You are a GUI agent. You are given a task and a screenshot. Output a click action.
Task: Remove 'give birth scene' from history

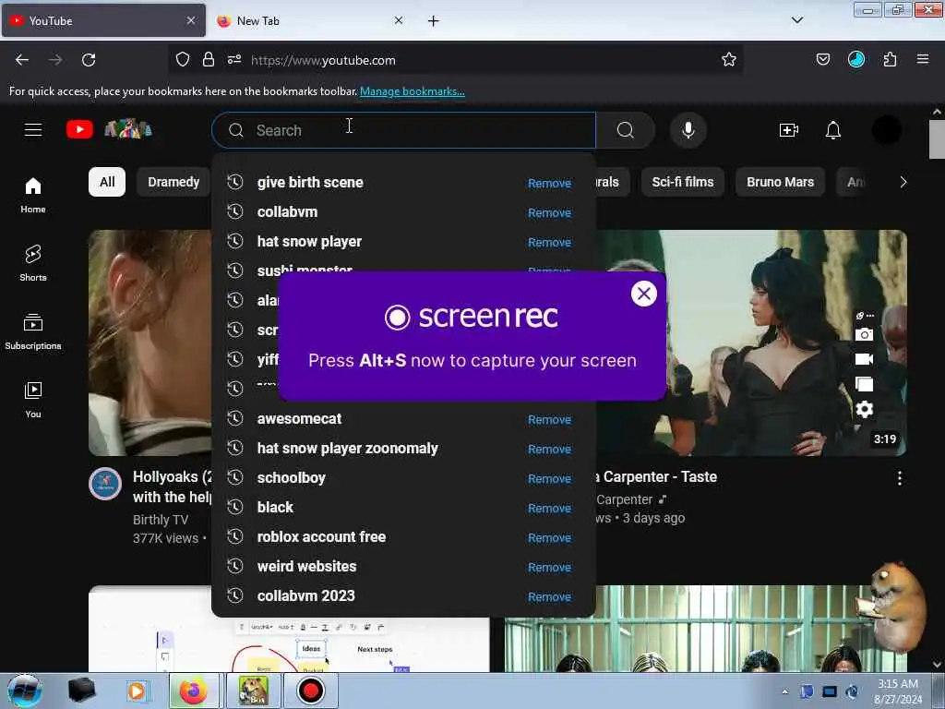pyautogui.click(x=549, y=184)
